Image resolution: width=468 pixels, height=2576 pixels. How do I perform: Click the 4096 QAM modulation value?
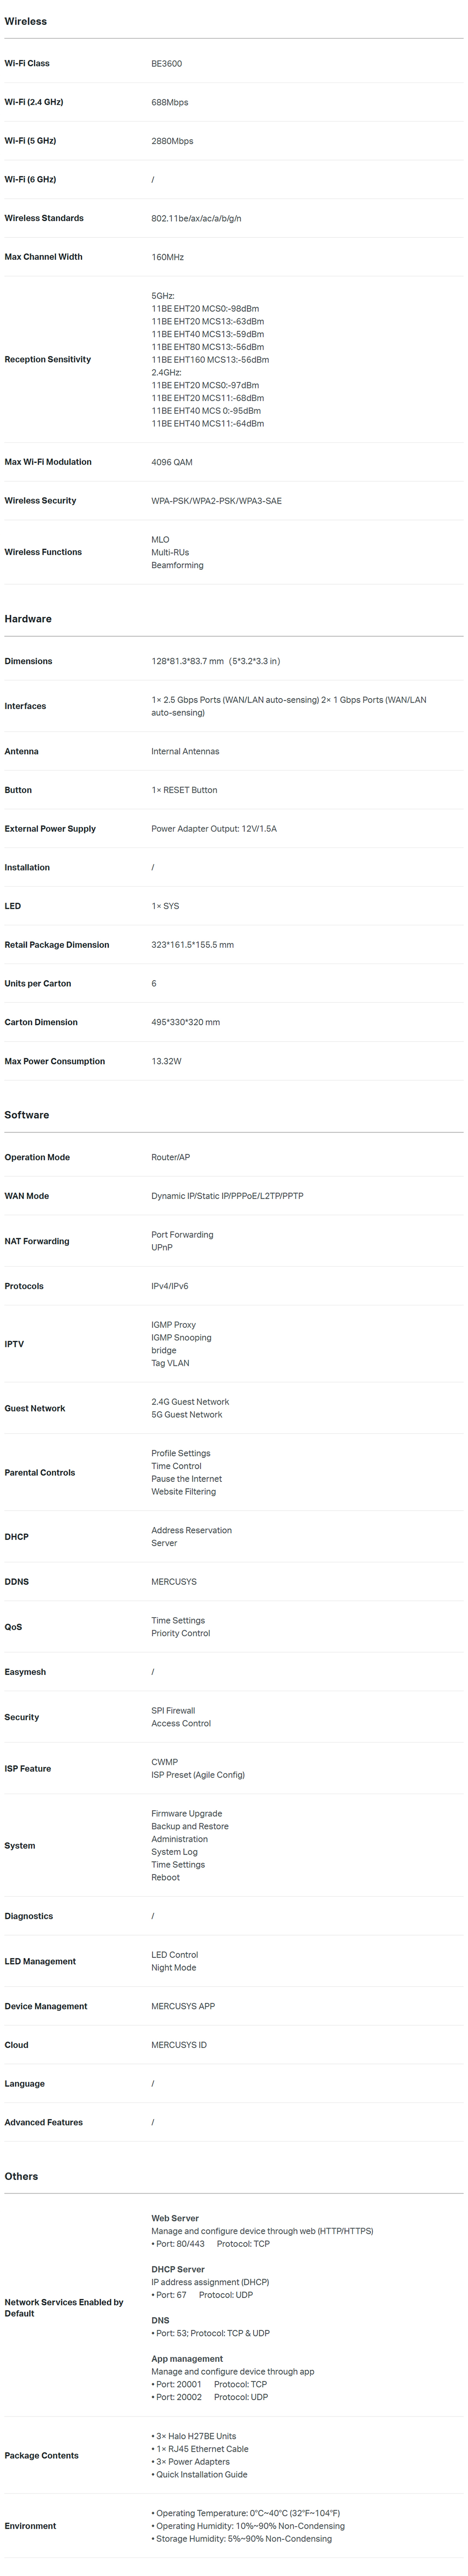pos(172,462)
